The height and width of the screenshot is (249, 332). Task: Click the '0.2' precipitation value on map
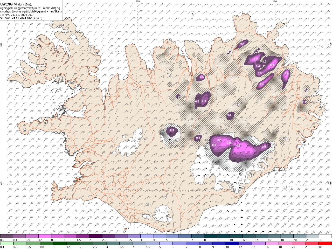[x=178, y=97]
